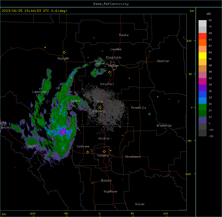Screen dimensions: 222x217
Task: Click the Airdrie city label
Action: tap(104, 138)
